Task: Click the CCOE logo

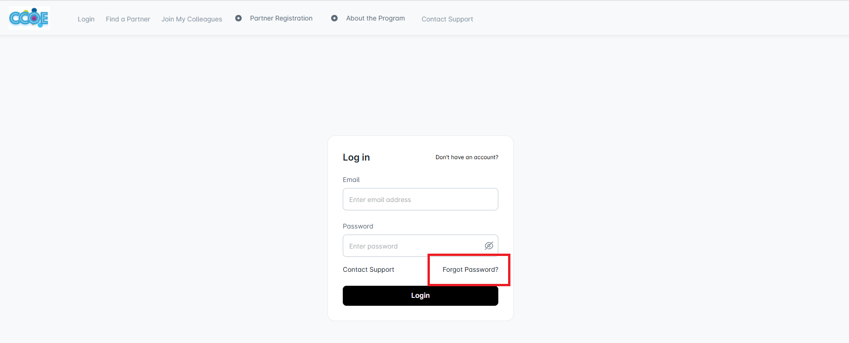Action: 29,19
